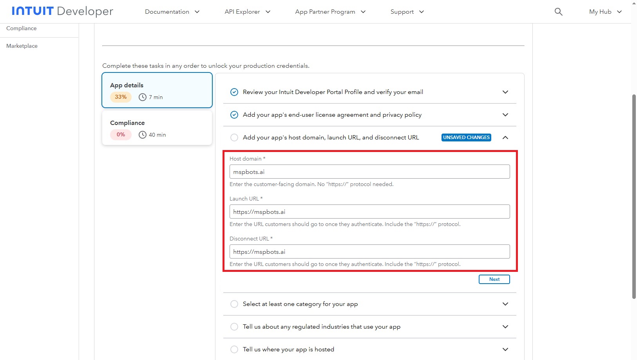Click the Next button
The width and height of the screenshot is (637, 360).
(494, 279)
